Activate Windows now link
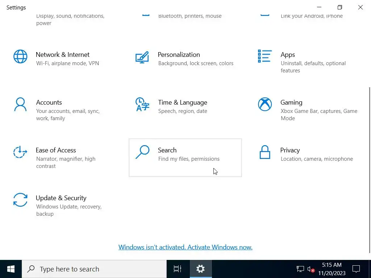Viewport: 371px width, 278px height. (185, 247)
